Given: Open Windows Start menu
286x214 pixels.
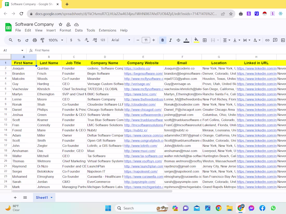Looking at the screenshot, I should [x=108, y=208].
